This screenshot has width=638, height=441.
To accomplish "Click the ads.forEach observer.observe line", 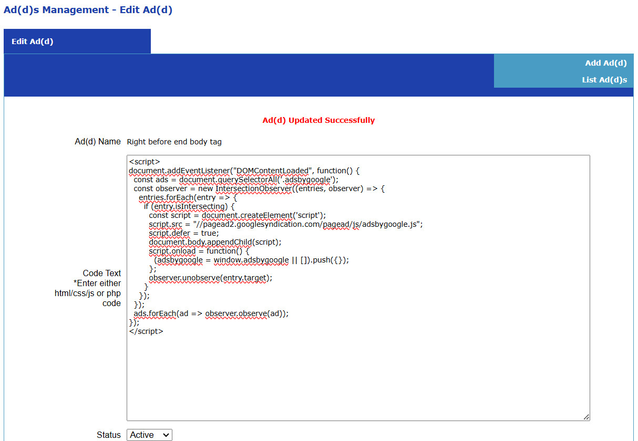I will (211, 313).
